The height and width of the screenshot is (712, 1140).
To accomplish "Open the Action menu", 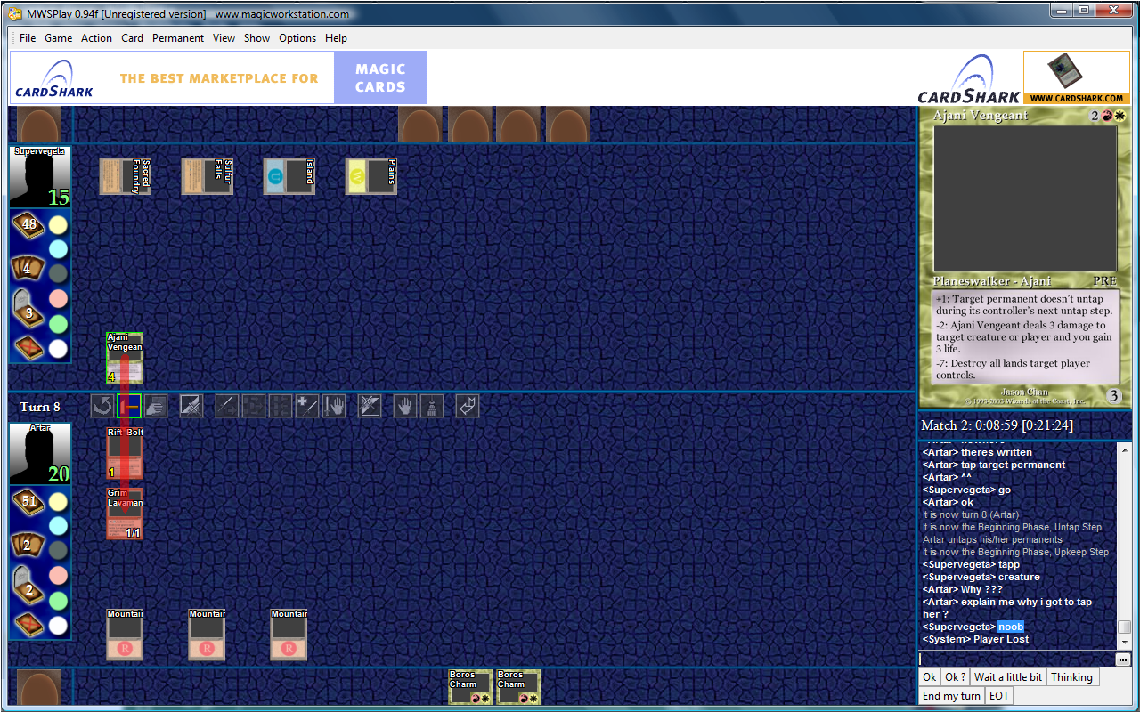I will click(x=96, y=38).
